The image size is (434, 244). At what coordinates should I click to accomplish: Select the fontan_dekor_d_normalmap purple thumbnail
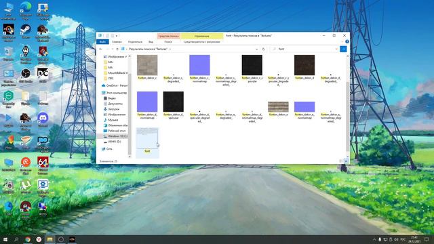coord(147,102)
